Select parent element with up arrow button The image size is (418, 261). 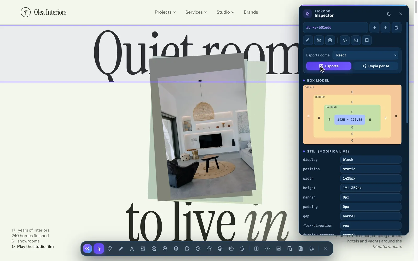point(374,28)
